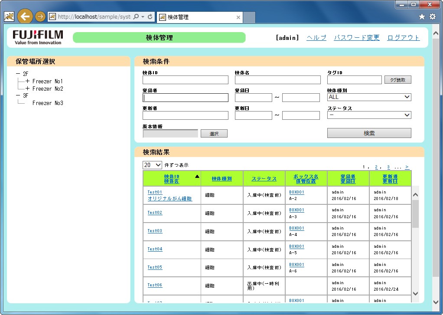443x315 pixels.
Task: Click the 検索 search button
Action: [x=369, y=133]
